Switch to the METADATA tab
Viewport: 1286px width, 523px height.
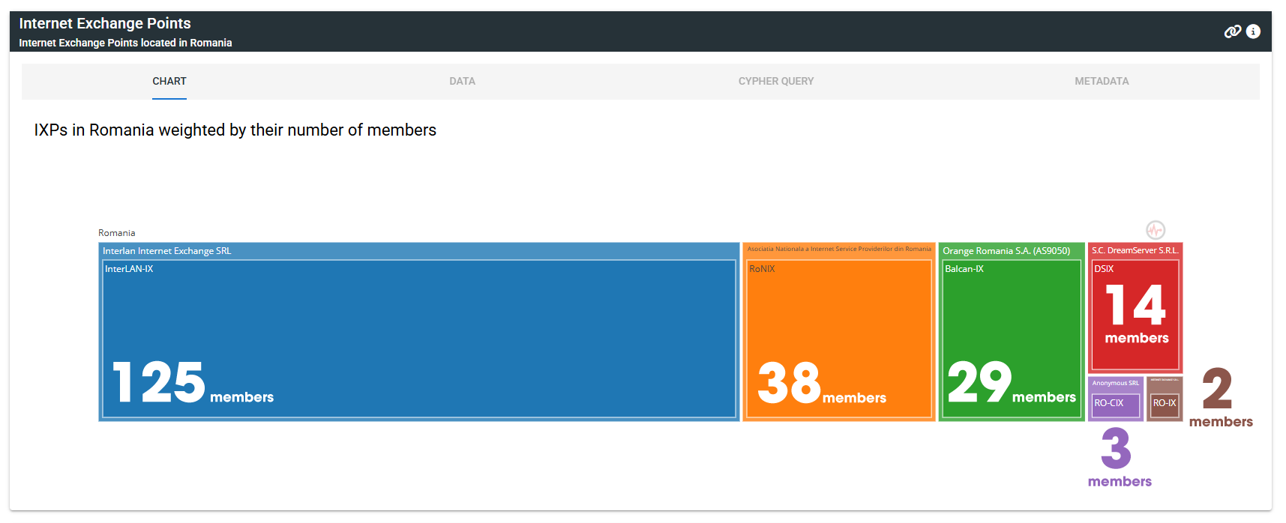1102,81
